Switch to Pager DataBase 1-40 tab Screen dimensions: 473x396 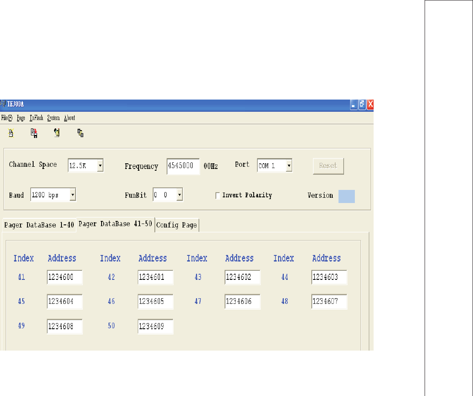click(39, 225)
